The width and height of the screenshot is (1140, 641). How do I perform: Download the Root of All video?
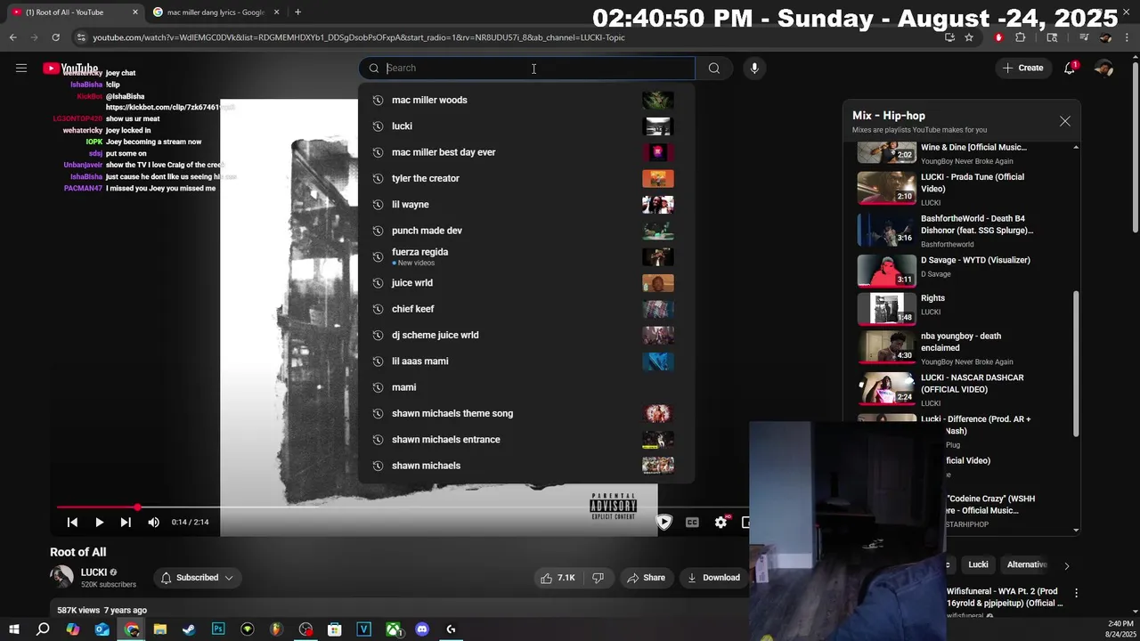[x=713, y=578]
